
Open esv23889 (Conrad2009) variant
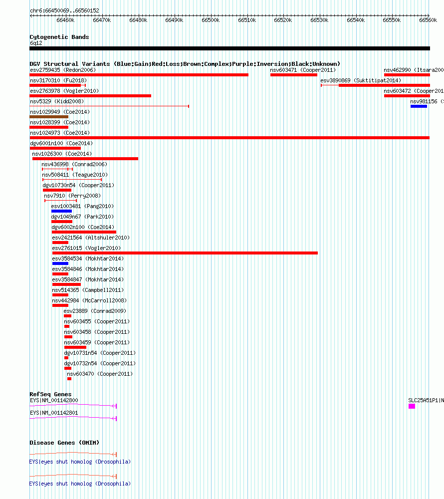(95, 311)
